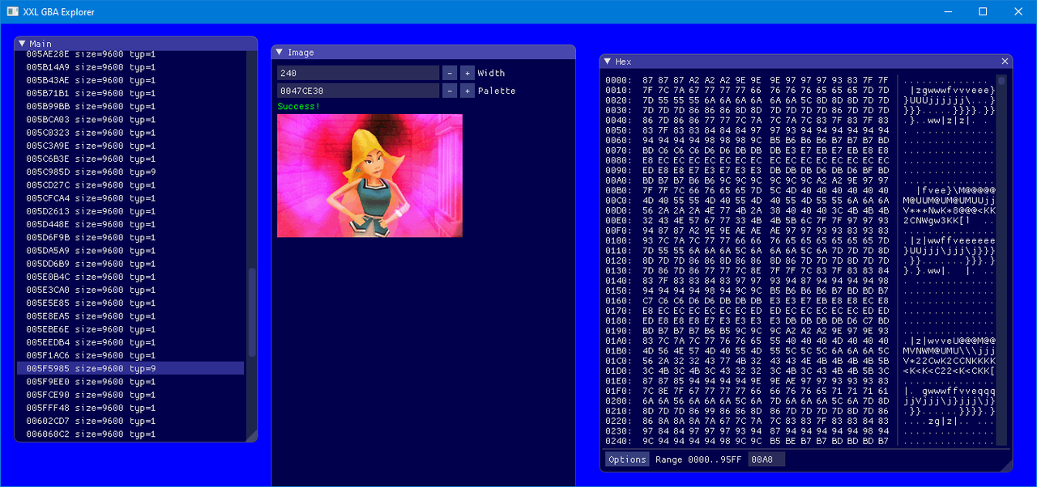Collapse the Hex panel triangle
Viewport: 1037px width, 487px height.
tap(608, 61)
